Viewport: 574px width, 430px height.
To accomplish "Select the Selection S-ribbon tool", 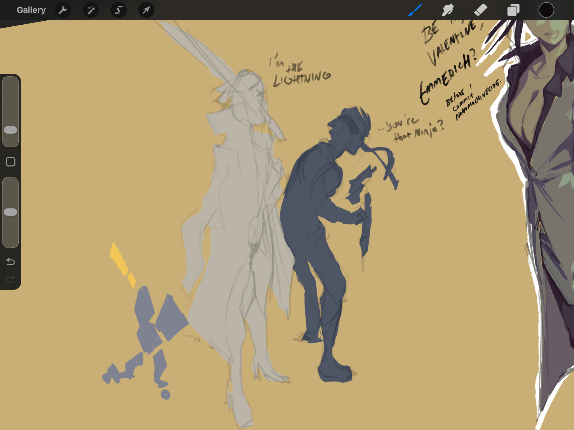I will [118, 10].
